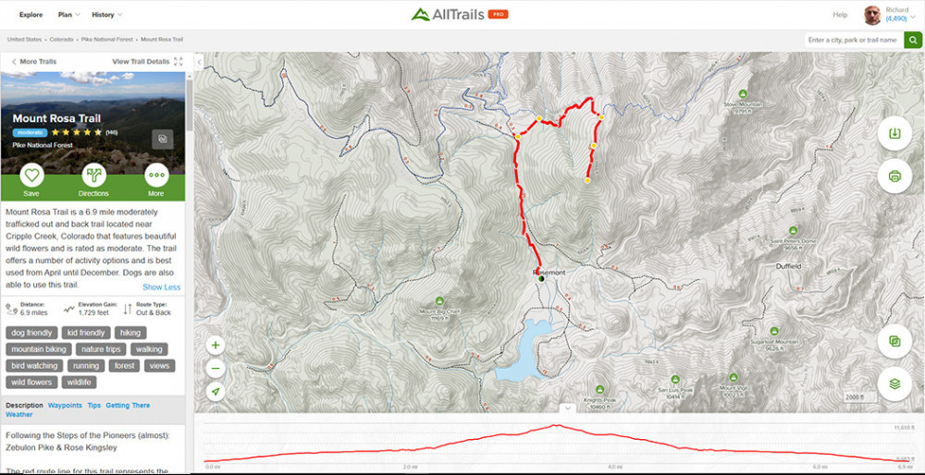Save the trail with the heart icon

coord(31,175)
